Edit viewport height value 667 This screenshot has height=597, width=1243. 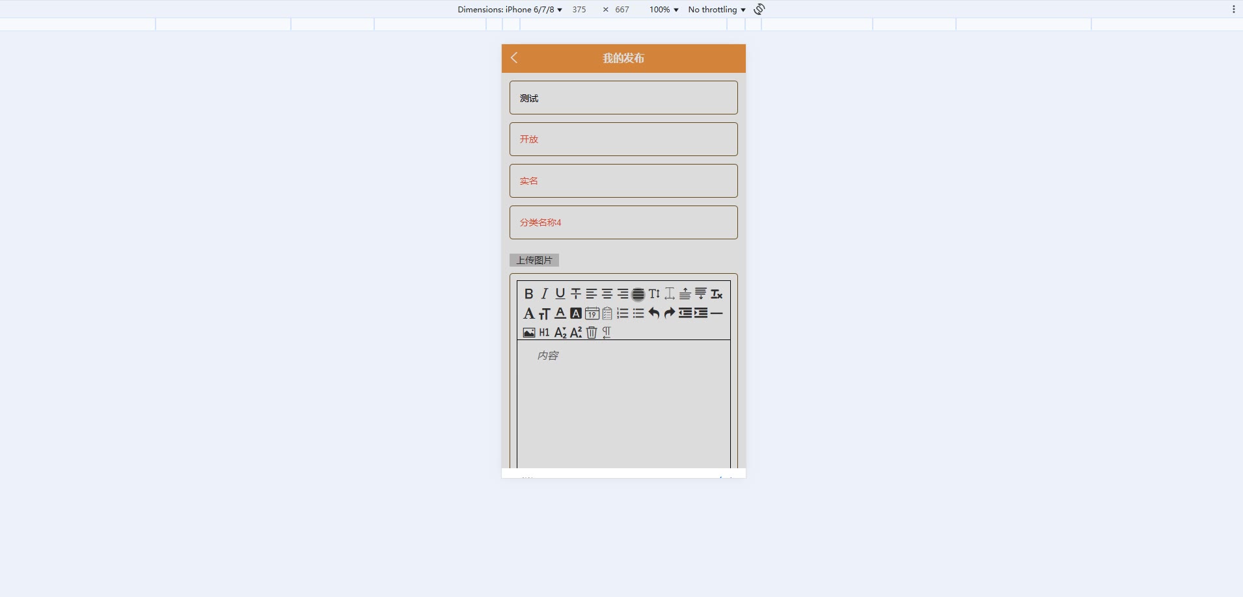point(622,9)
